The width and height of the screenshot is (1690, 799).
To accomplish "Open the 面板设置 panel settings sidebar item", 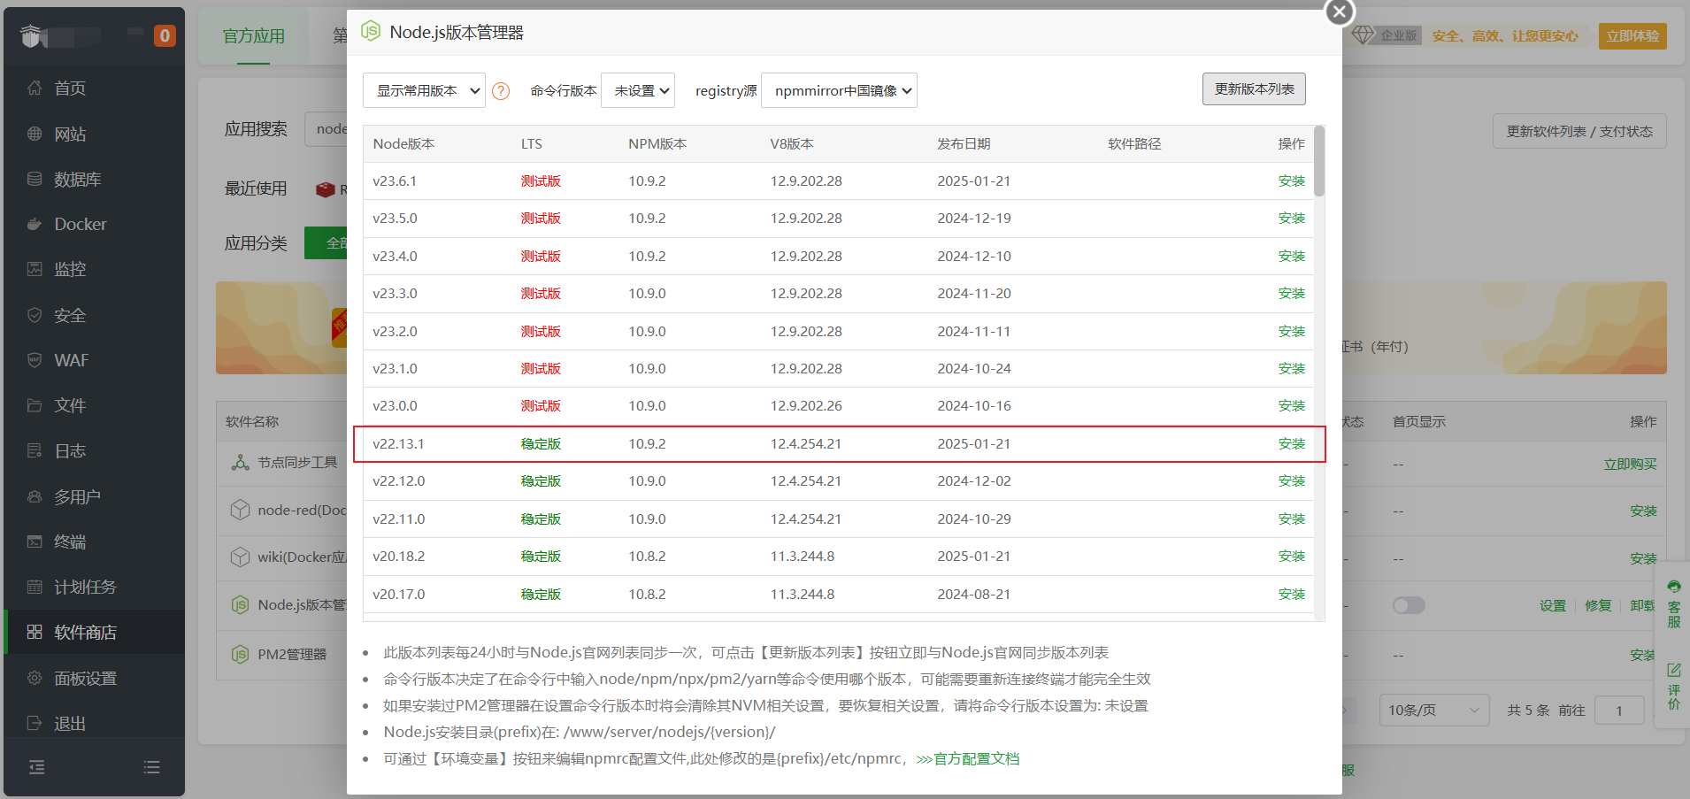I will (x=94, y=678).
